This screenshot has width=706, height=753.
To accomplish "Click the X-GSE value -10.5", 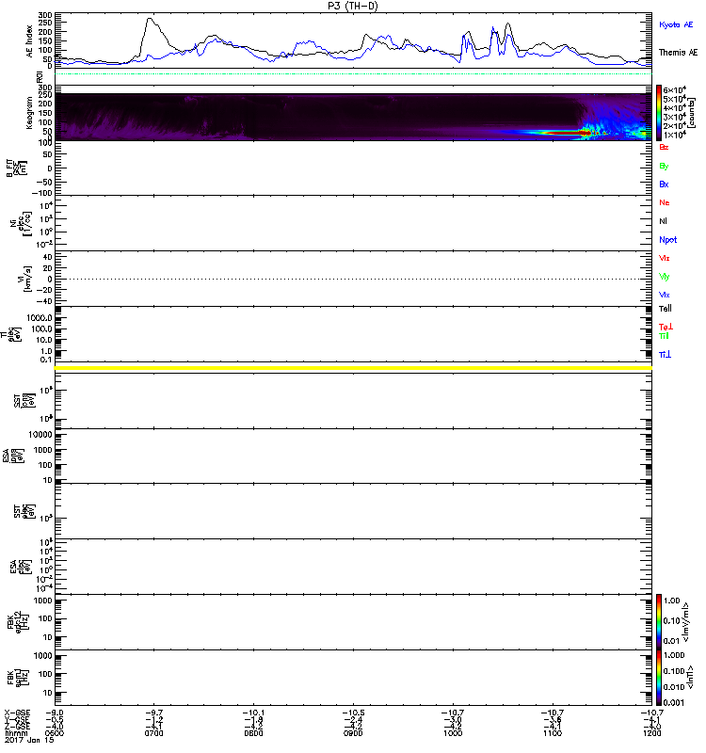I will pyautogui.click(x=353, y=713).
